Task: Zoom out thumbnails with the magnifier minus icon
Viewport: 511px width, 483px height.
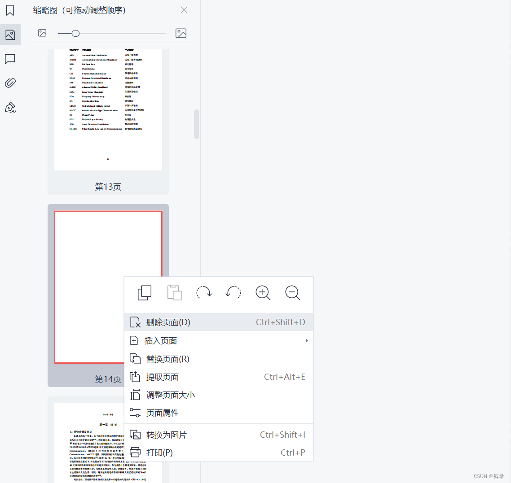Action: [x=292, y=292]
